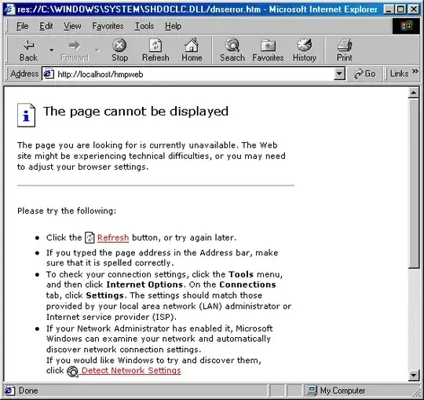Click the IE page icon in status bar
This screenshot has width=424, height=400.
click(9, 391)
